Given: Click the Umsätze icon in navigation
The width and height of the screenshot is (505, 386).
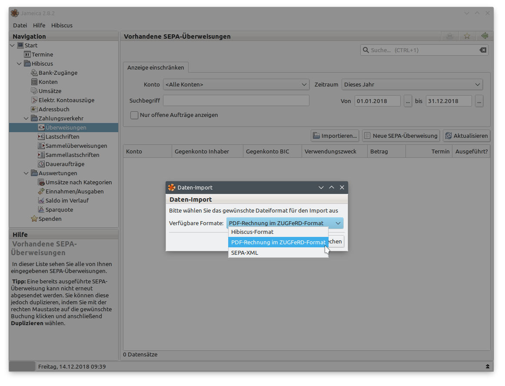Looking at the screenshot, I should [34, 91].
